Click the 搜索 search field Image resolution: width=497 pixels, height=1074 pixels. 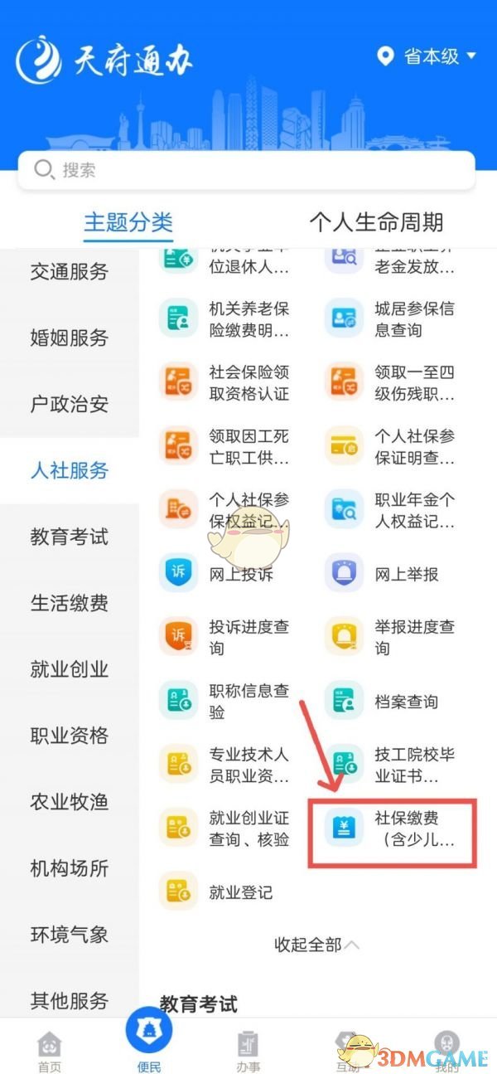[246, 171]
